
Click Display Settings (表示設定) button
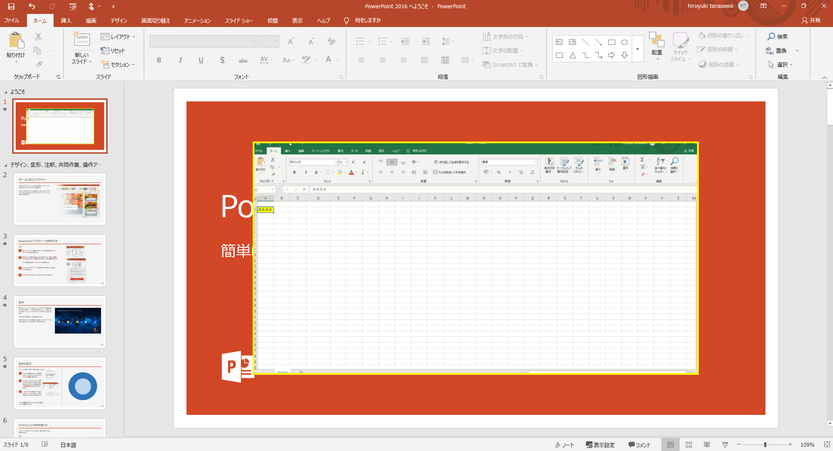click(600, 444)
